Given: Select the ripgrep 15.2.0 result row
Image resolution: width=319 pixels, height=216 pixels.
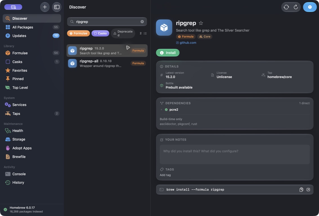Looking at the screenshot, I should (107, 51).
